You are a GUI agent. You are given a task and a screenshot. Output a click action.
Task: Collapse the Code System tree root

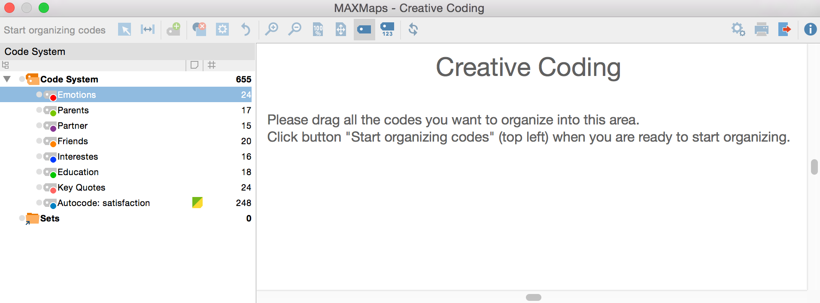coord(7,79)
